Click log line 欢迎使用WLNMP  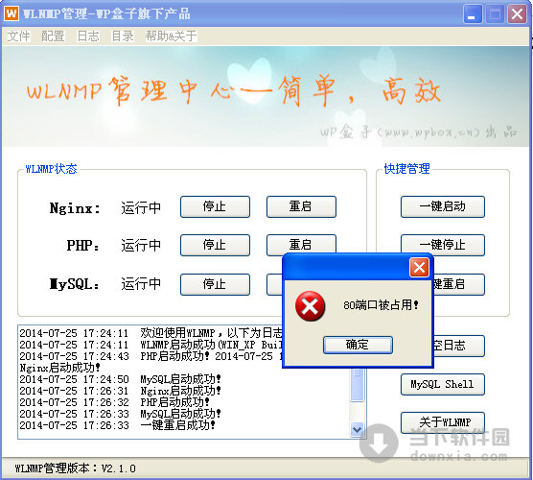point(151,333)
